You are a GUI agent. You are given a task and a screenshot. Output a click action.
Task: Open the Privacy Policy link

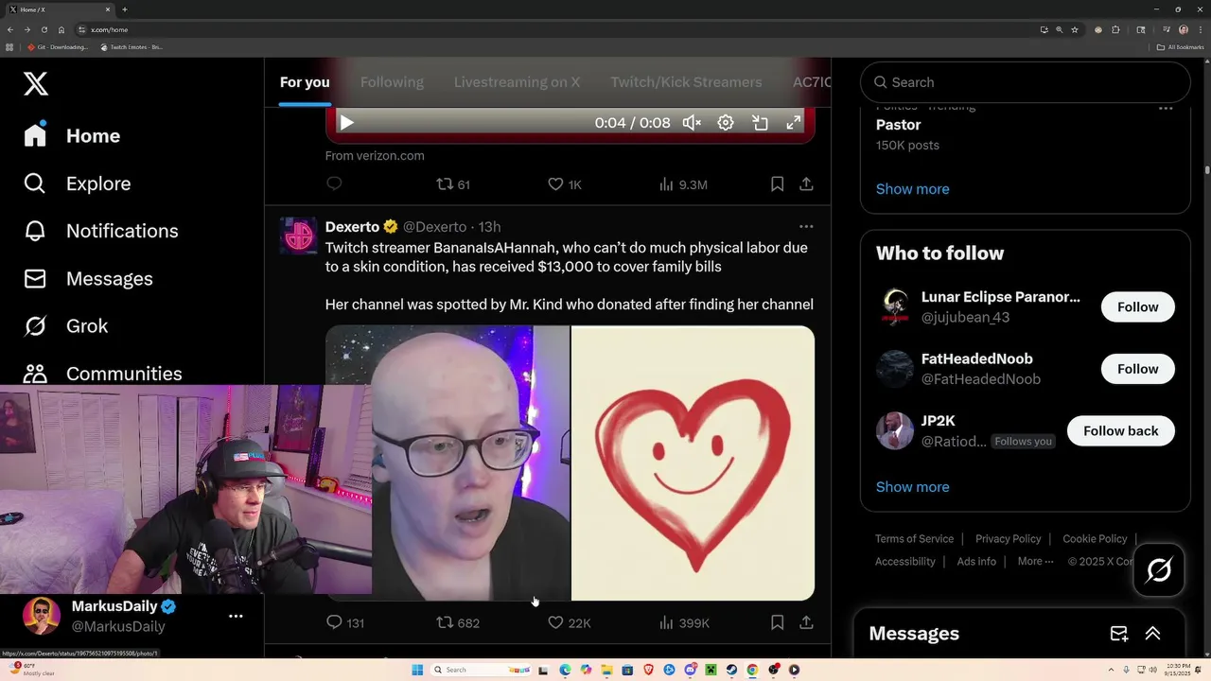[1008, 538]
